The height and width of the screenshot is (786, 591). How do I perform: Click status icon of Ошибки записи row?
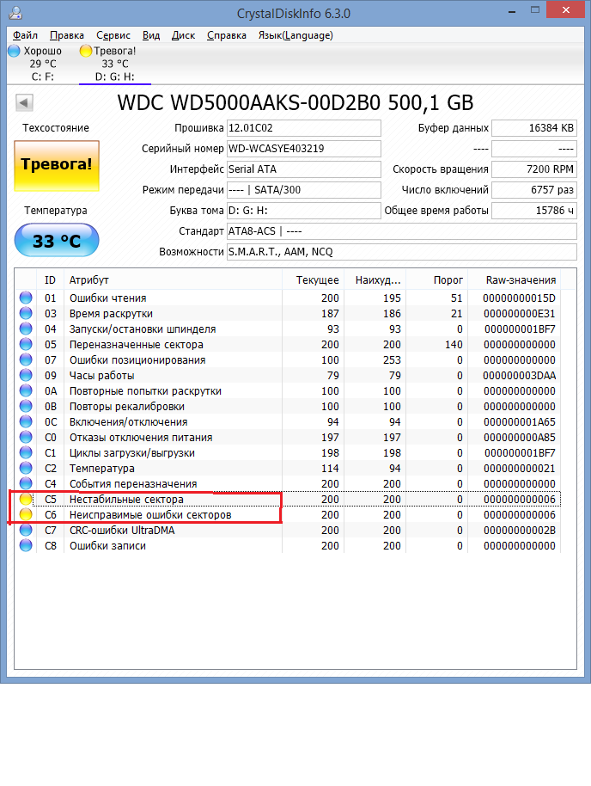coord(26,545)
